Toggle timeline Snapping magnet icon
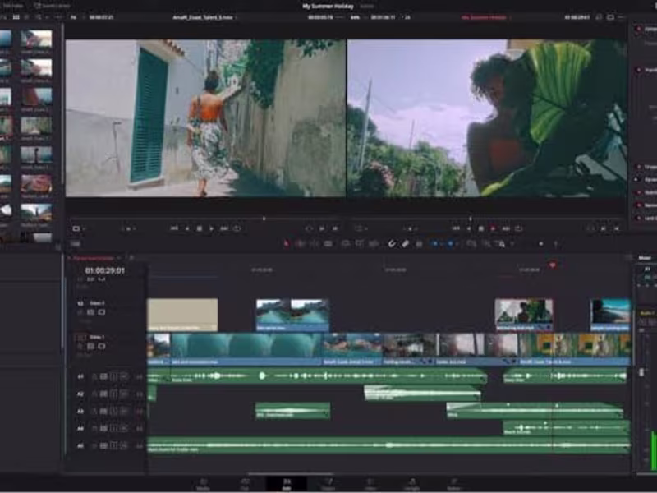657x493 pixels. [x=391, y=243]
